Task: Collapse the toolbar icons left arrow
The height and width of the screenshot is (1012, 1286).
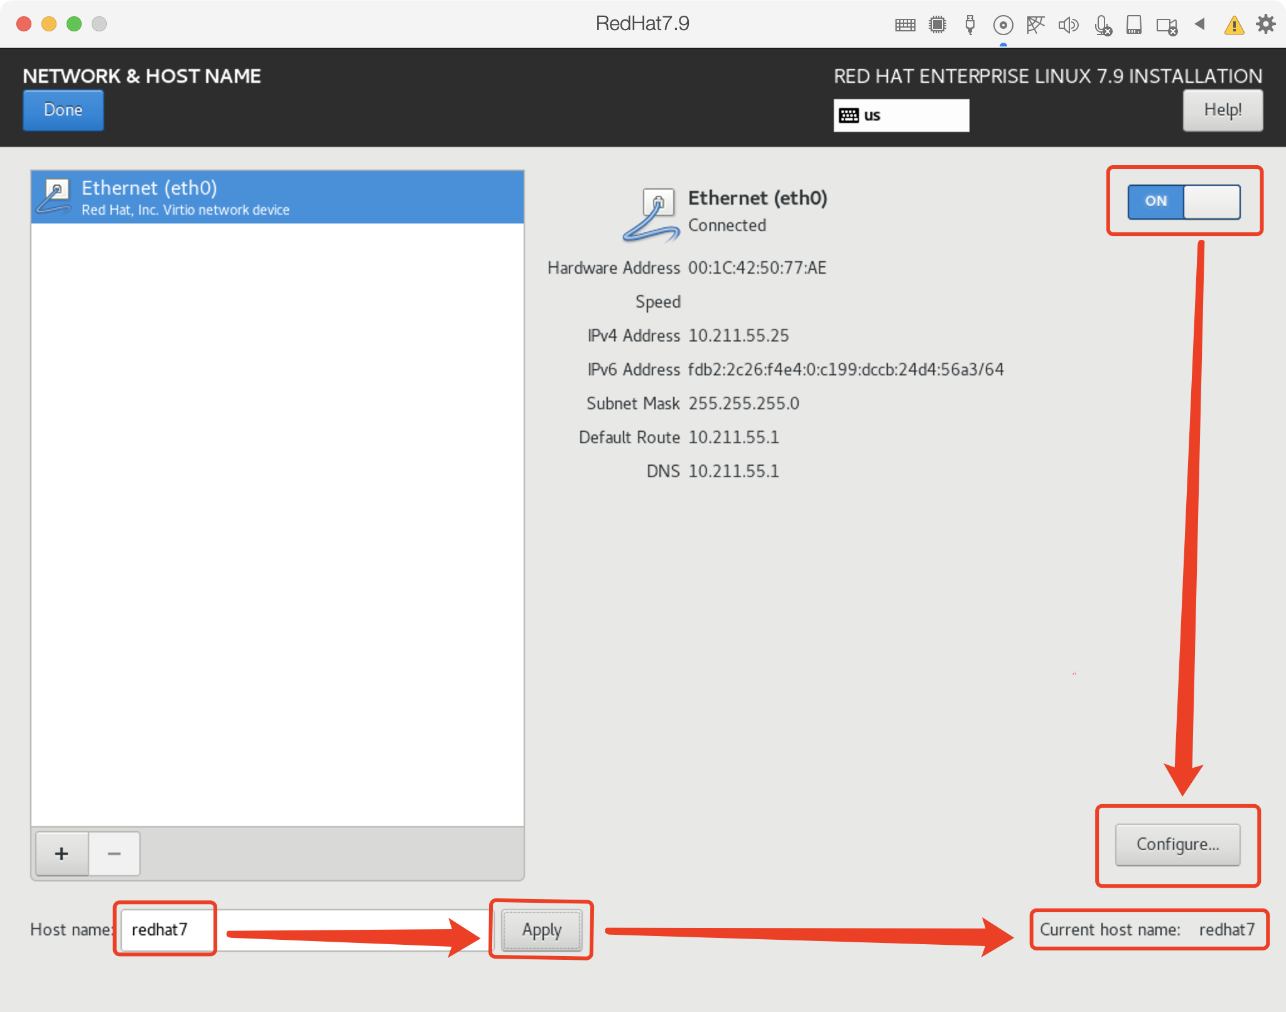Action: [x=1200, y=24]
